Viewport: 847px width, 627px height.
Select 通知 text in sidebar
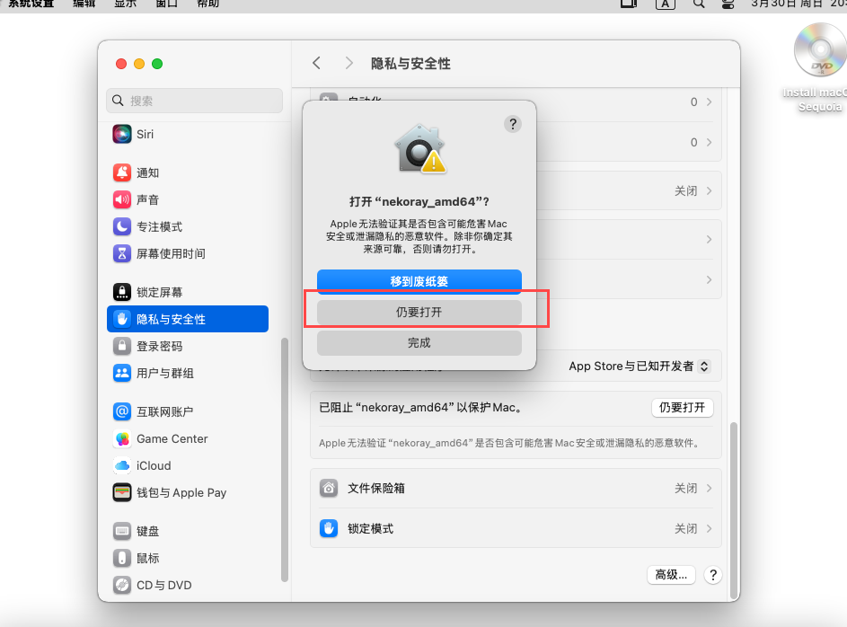tap(147, 172)
